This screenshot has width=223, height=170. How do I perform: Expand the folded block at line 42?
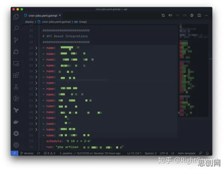coord(36,83)
